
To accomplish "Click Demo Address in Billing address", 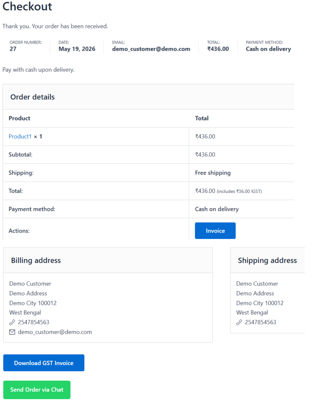I will pos(28,293).
